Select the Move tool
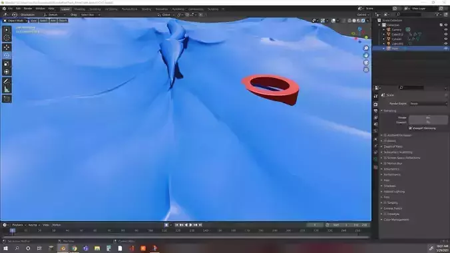The width and height of the screenshot is (450, 253). pyautogui.click(x=7, y=47)
